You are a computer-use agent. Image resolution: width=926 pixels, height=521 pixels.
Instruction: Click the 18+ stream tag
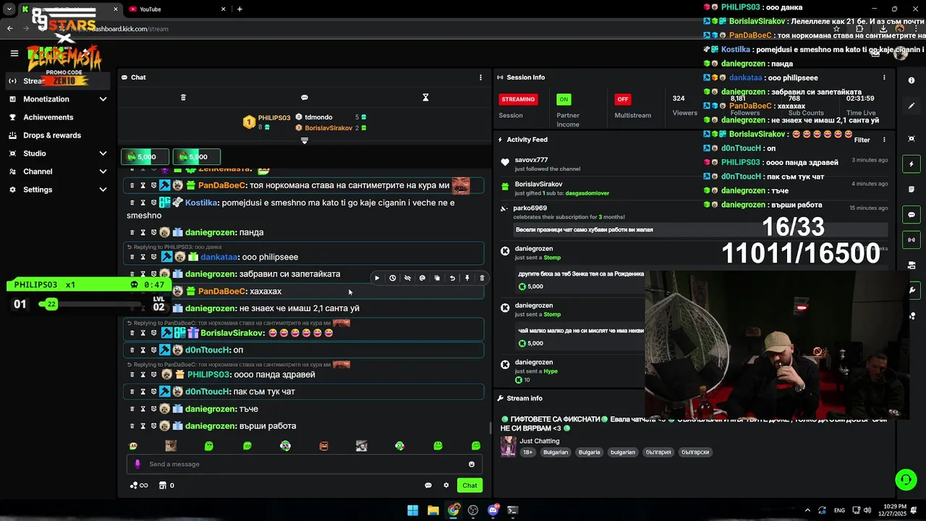(x=528, y=452)
